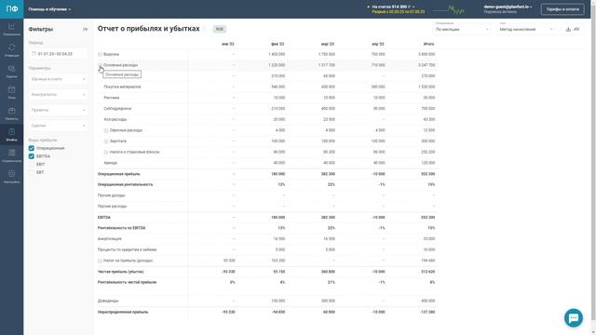Screen dimensions: 596x335
Task: Click the period date range field
Action: [58, 54]
